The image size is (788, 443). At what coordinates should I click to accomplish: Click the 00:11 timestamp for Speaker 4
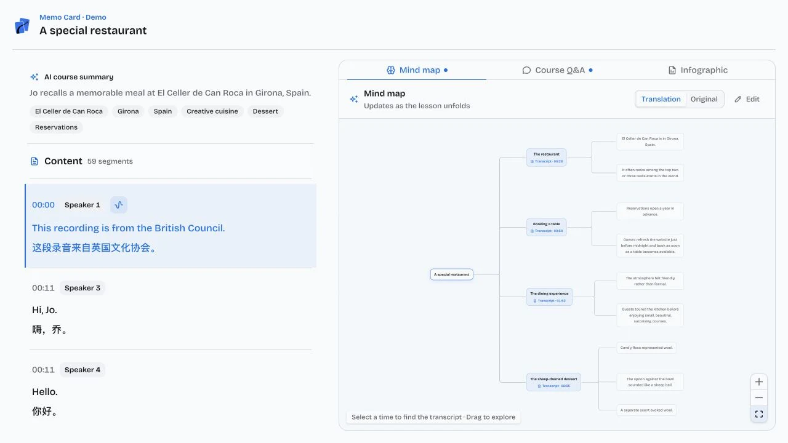tap(43, 370)
